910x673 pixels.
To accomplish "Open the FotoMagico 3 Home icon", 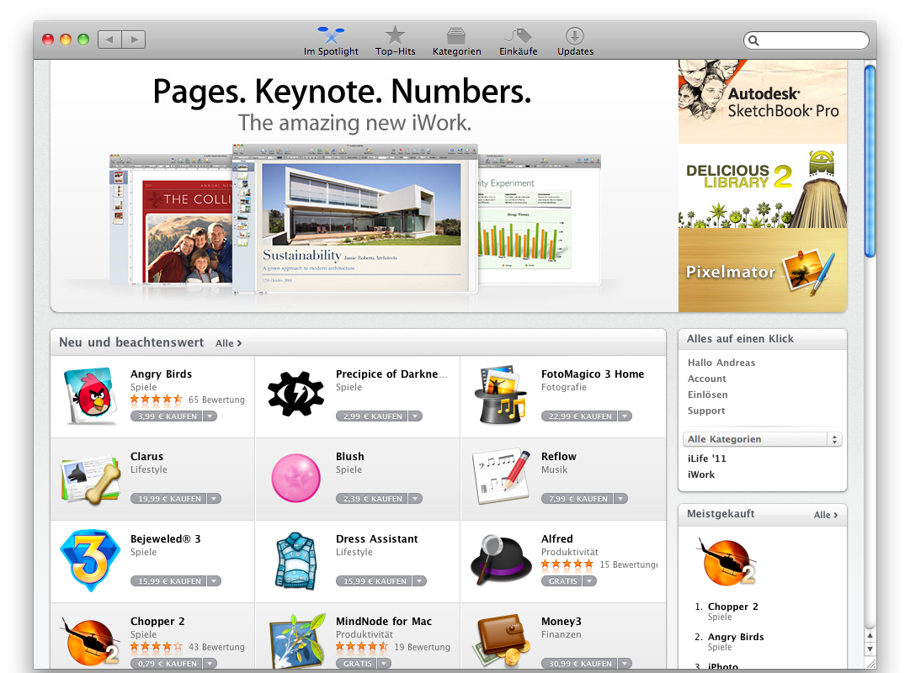I will coord(501,395).
